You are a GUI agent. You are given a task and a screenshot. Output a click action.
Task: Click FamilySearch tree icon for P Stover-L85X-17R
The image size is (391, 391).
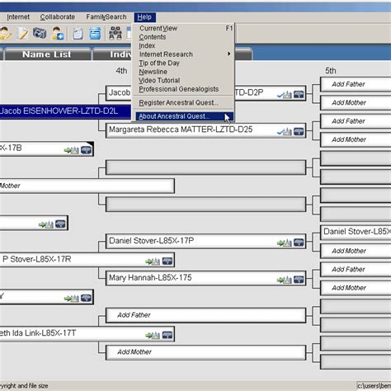(x=167, y=261)
